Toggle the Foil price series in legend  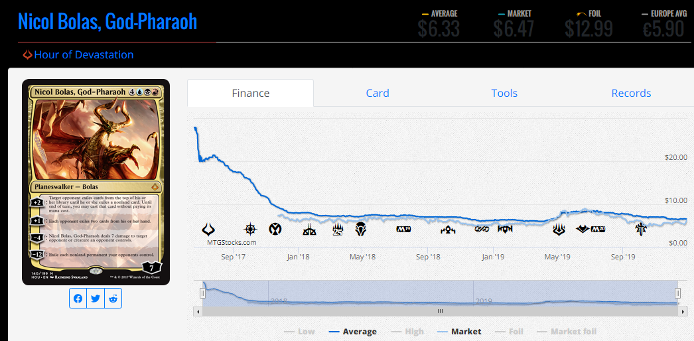click(x=509, y=331)
